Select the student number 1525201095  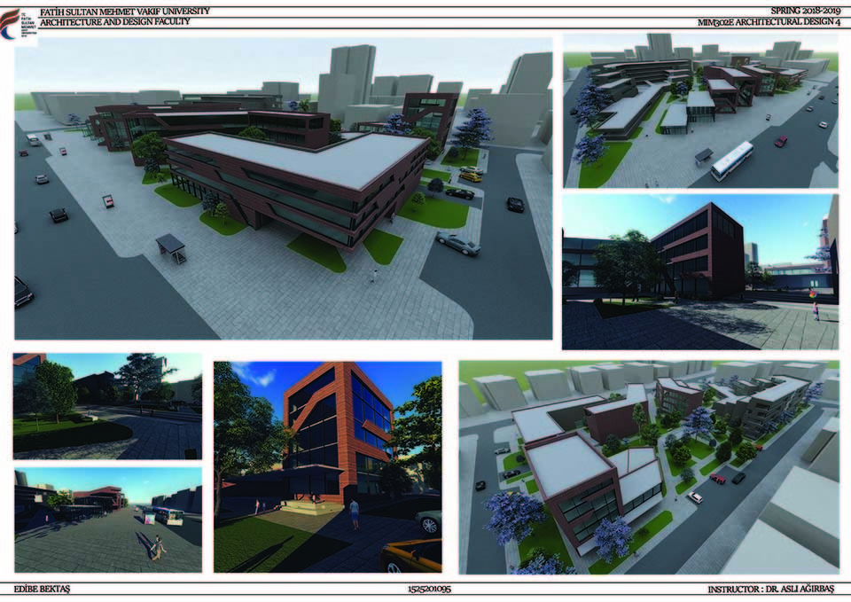[x=428, y=589]
